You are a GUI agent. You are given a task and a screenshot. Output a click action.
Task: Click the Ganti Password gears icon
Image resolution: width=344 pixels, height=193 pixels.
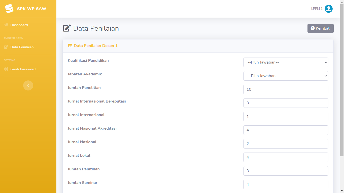click(x=6, y=69)
